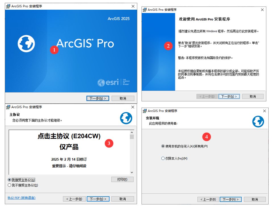This screenshot has width=272, height=207.
Task: Click the ArcGIS Pro globe logo on the splash screen
Action: [x=26, y=44]
